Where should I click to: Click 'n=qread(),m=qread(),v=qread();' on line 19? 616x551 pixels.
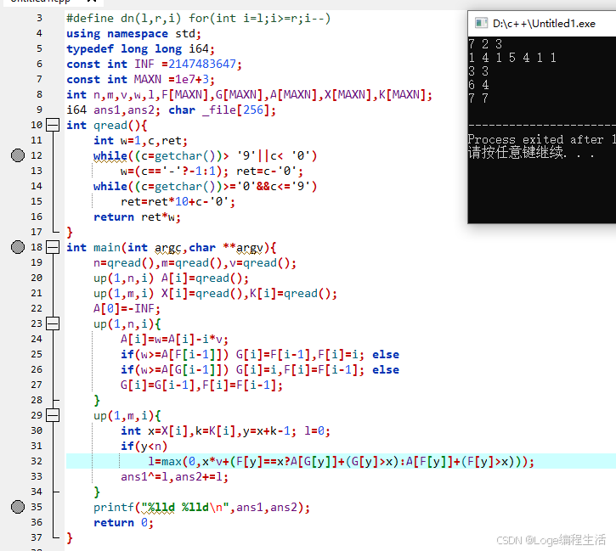[195, 263]
